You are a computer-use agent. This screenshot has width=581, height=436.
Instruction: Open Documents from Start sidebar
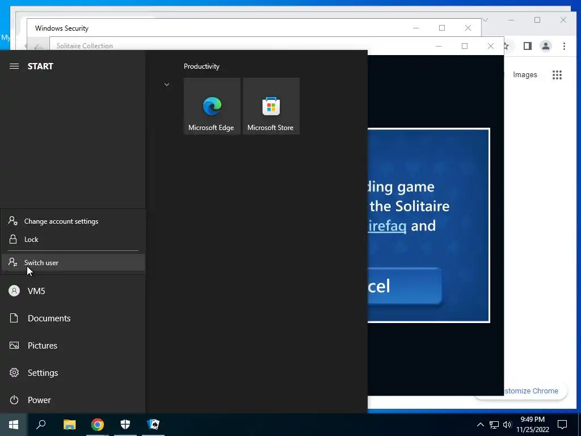73,318
